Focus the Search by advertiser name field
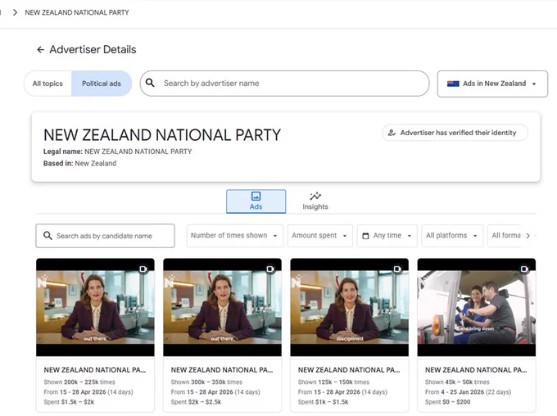Viewport: 557px width, 416px height. [x=284, y=84]
